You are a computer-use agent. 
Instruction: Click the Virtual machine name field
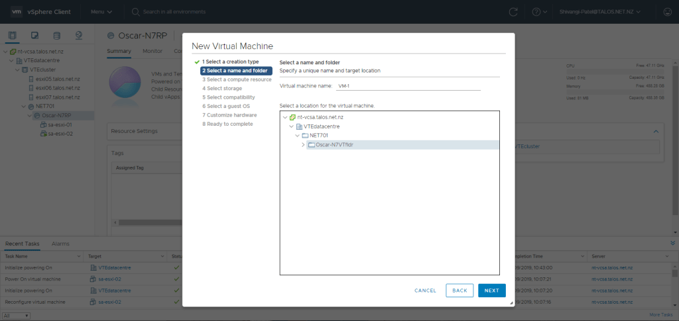407,85
